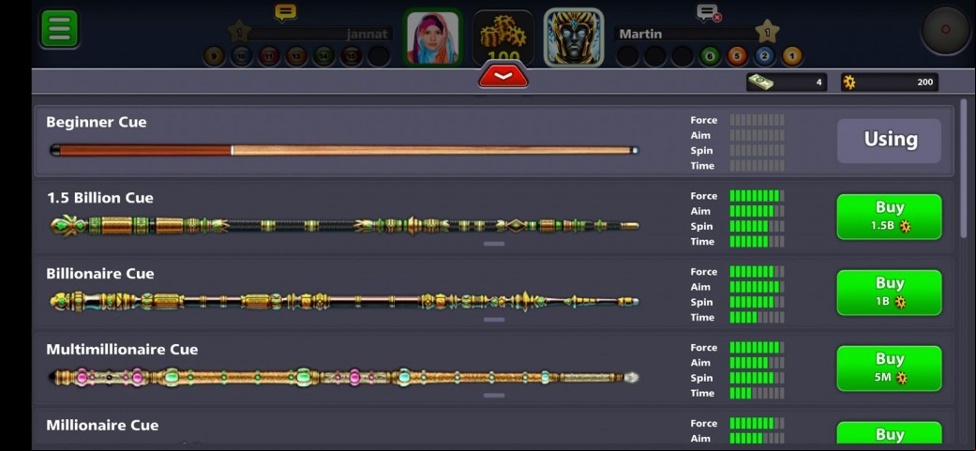Tap the gold coin balance icon
The image size is (976, 451).
(x=849, y=83)
